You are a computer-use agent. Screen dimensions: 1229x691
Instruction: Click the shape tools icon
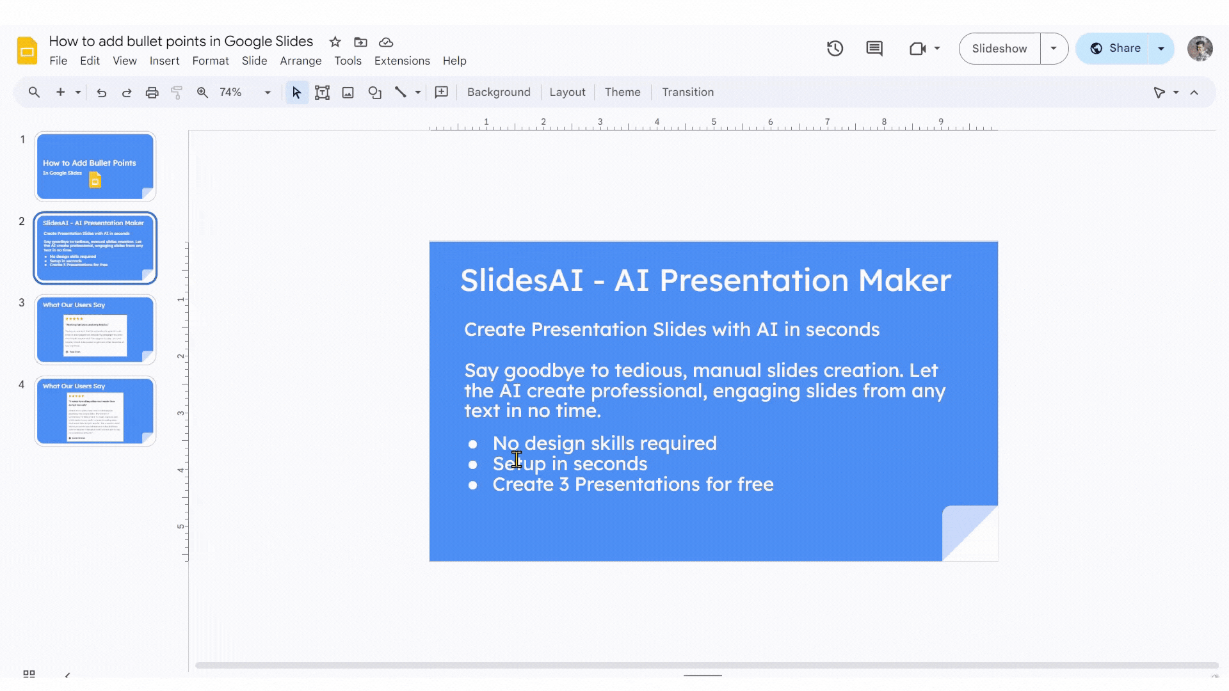pos(376,92)
